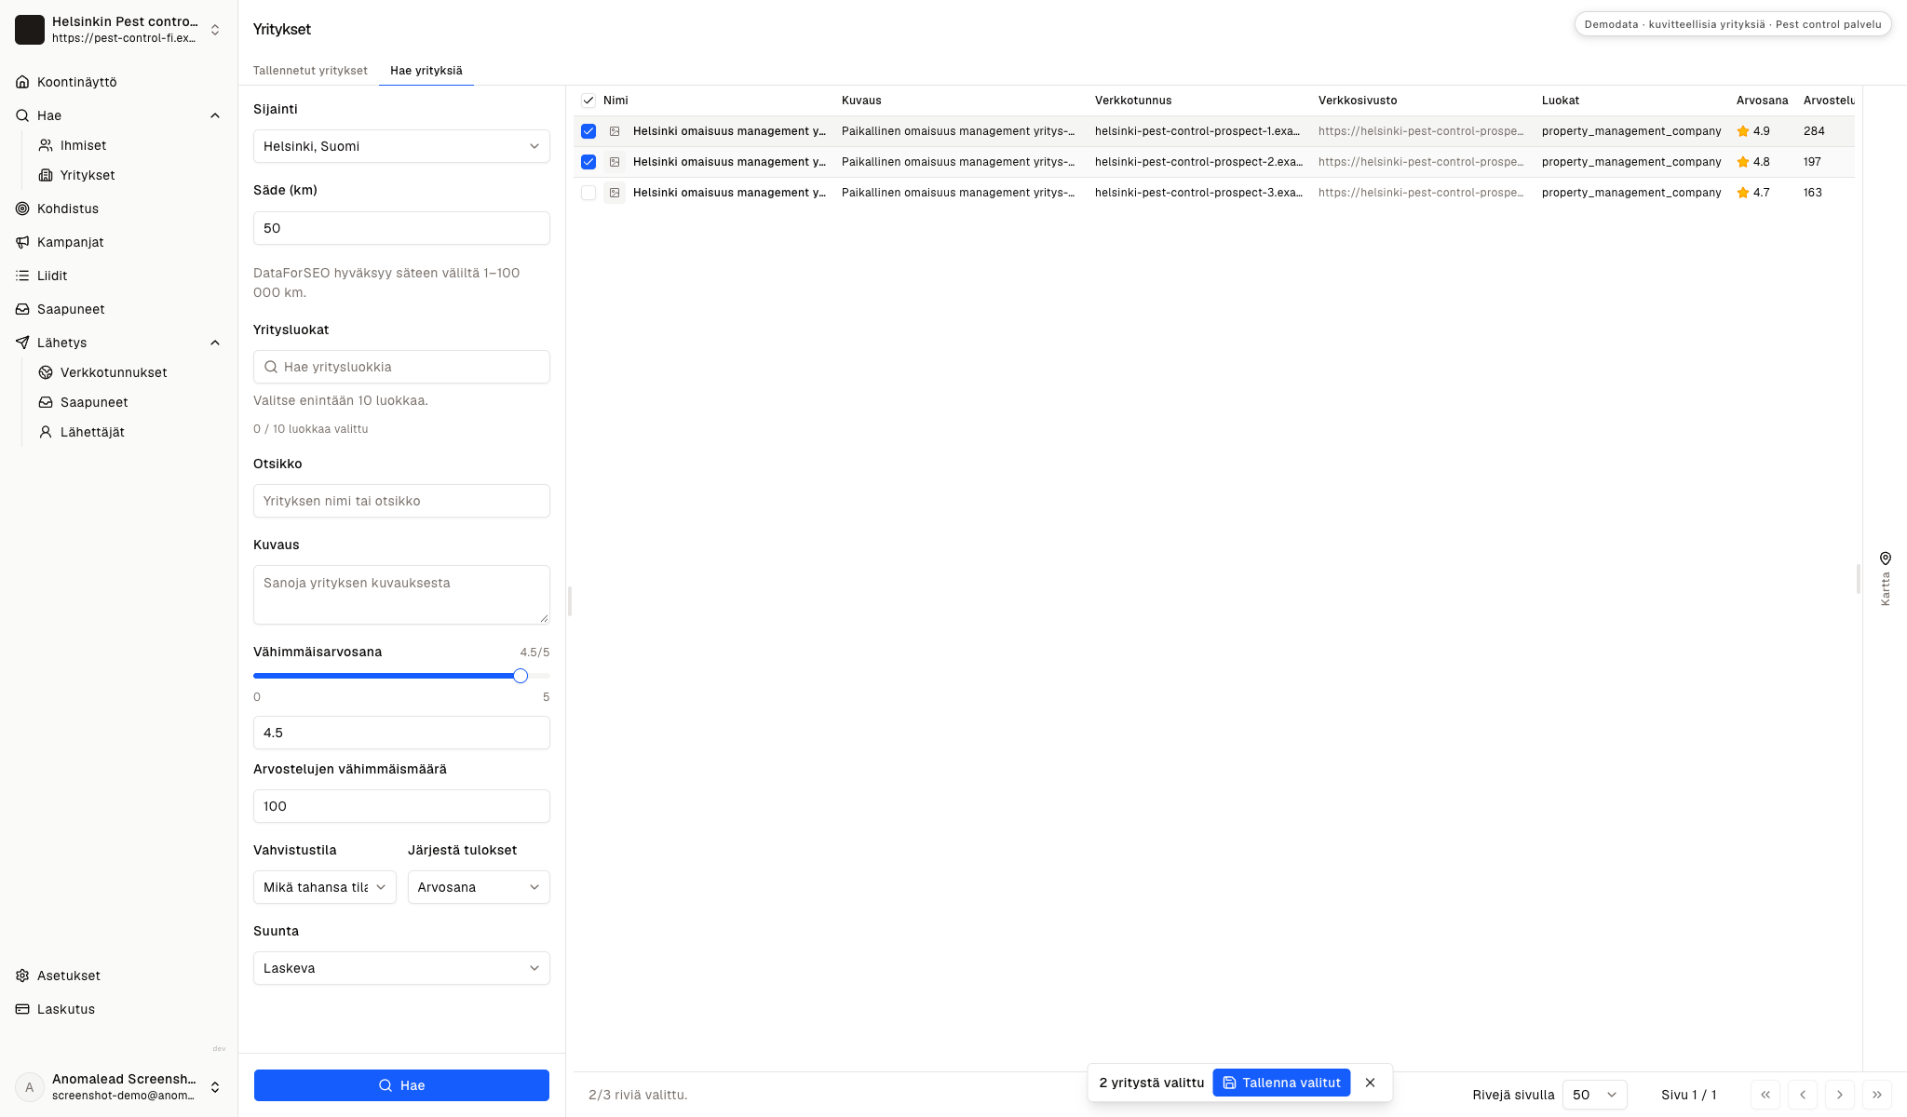Click the Asetukset gear icon
Screen dimensions: 1907x1117
tap(22, 976)
